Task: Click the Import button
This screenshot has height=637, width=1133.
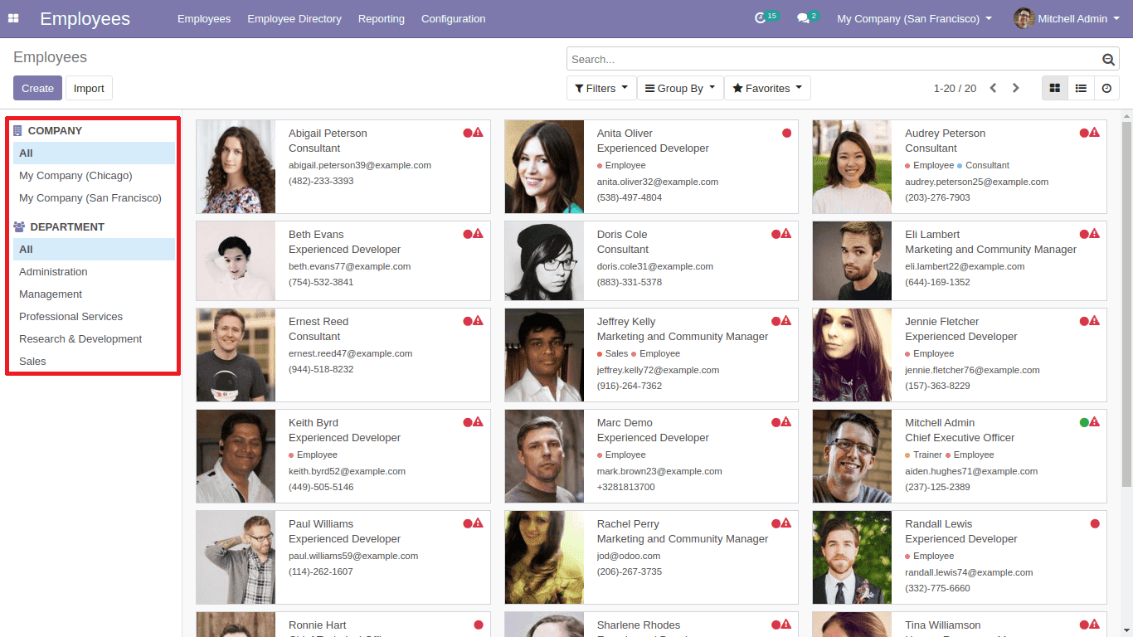Action: 89,88
